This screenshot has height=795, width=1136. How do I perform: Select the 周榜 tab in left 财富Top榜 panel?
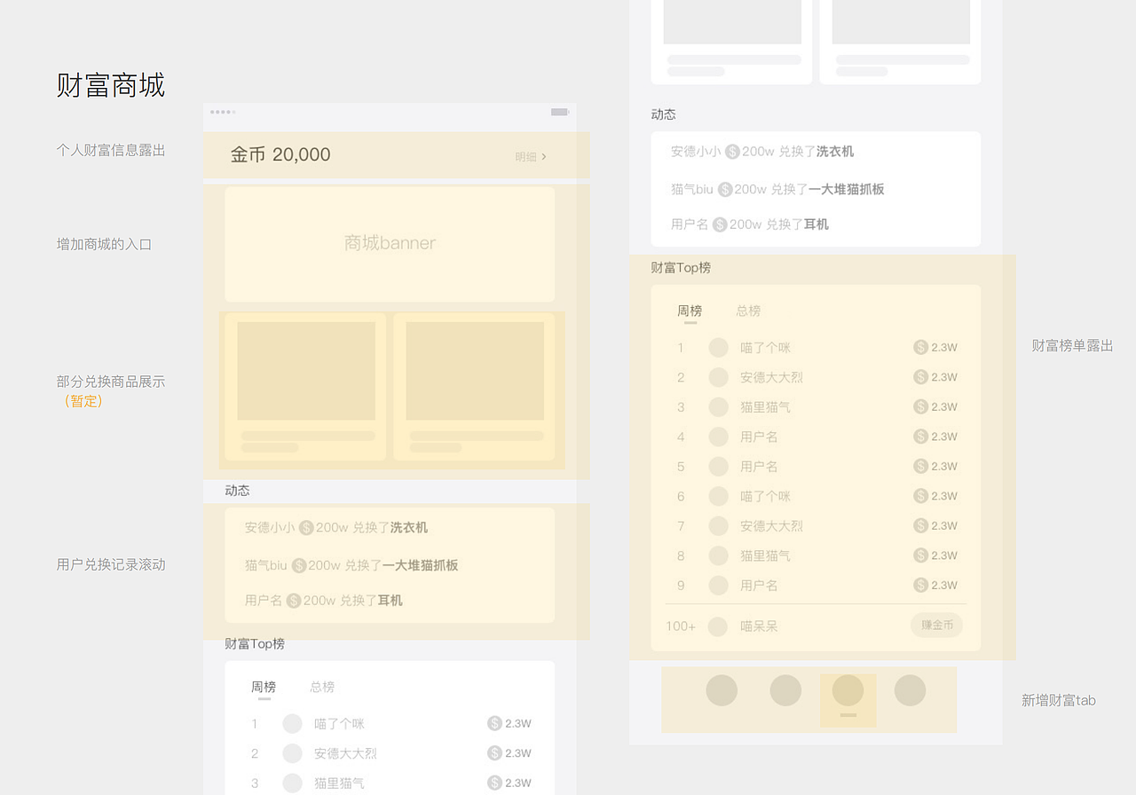[263, 686]
